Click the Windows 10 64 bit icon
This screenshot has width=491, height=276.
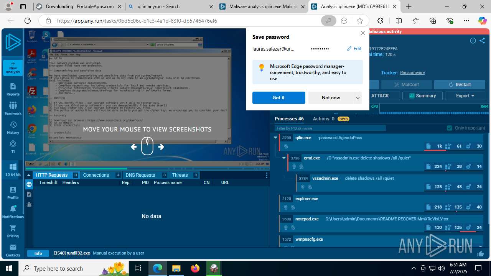pos(13,170)
